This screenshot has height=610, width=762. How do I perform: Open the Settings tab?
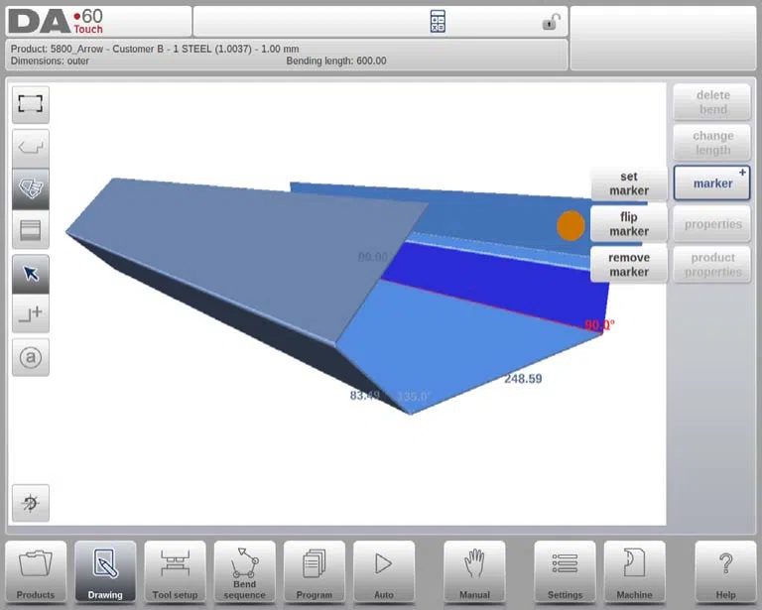565,572
